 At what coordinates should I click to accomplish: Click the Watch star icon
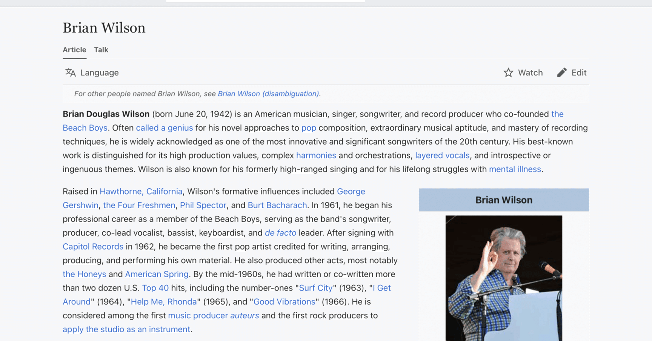[508, 72]
